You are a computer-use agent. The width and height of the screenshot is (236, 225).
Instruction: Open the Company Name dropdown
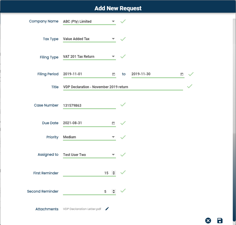coord(89,22)
